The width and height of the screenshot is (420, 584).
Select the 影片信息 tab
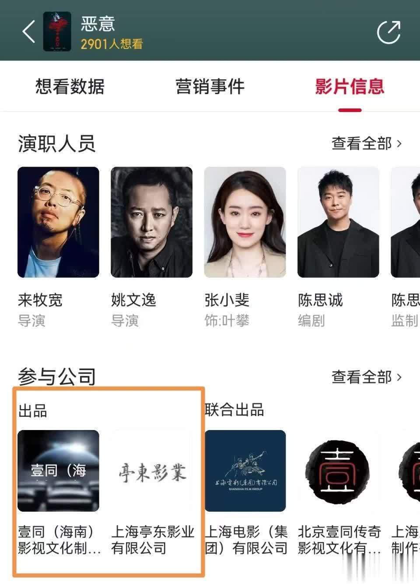350,86
